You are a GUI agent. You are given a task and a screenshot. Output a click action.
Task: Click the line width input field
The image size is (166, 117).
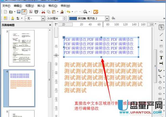point(55,19)
